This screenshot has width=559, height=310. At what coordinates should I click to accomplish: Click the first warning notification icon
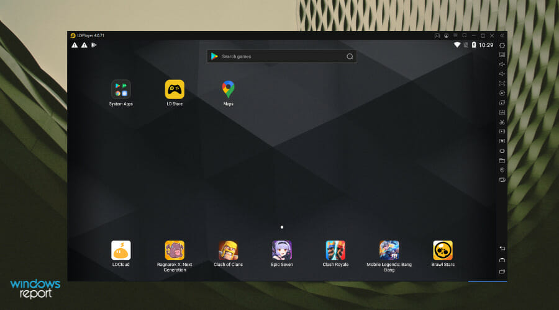click(x=75, y=45)
